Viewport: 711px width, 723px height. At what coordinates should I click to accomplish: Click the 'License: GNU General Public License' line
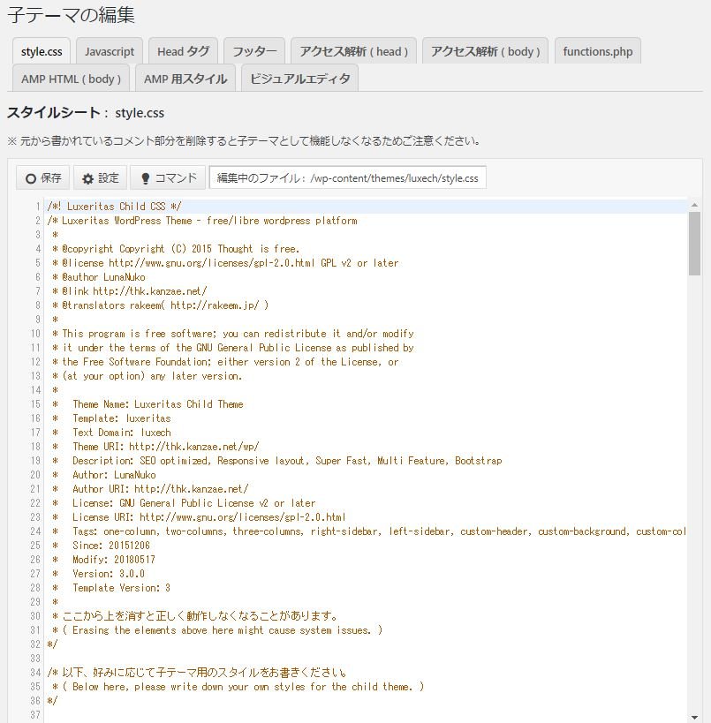coord(184,503)
